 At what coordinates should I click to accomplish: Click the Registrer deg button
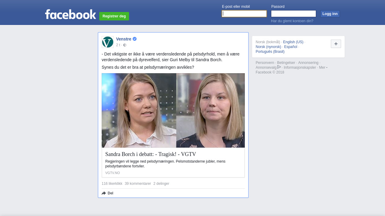pos(114,16)
